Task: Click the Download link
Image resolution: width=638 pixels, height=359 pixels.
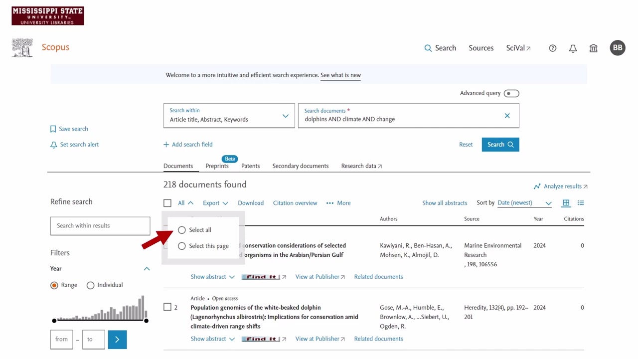Action: 251,203
